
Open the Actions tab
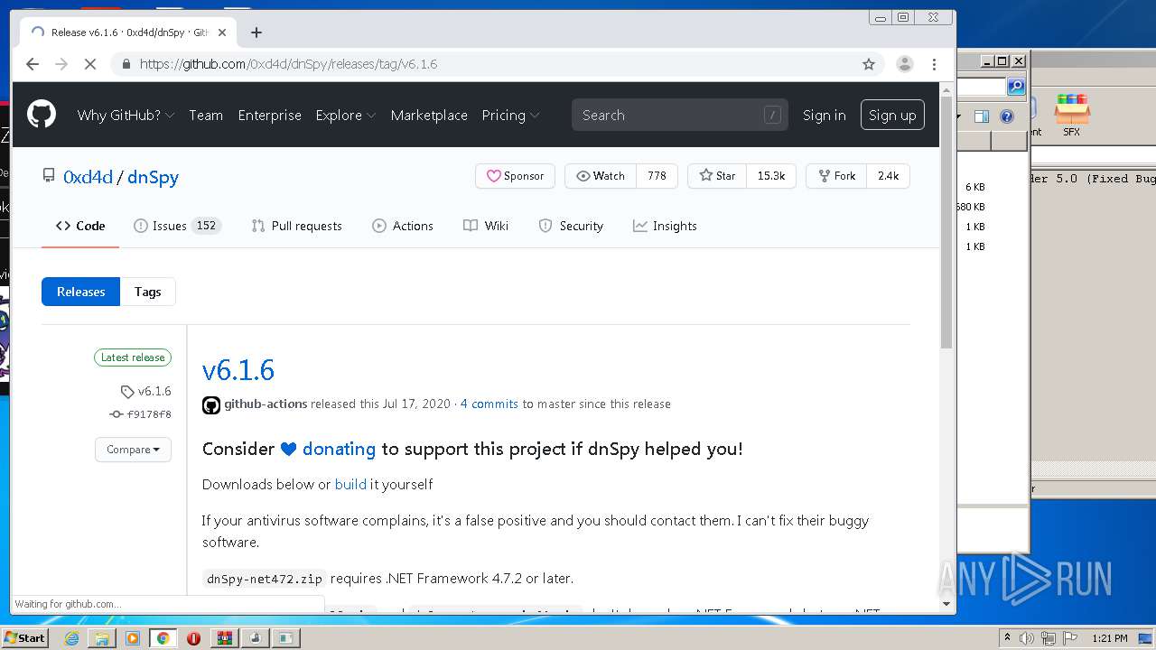(403, 226)
